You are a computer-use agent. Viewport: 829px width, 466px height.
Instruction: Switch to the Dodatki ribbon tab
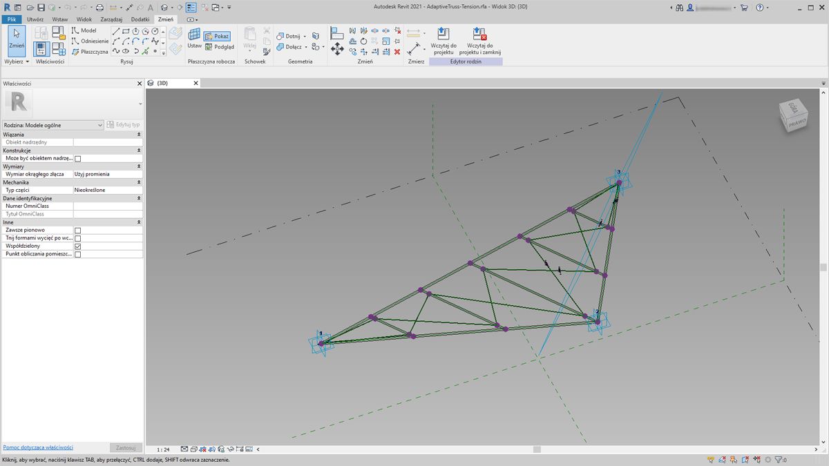pyautogui.click(x=140, y=19)
